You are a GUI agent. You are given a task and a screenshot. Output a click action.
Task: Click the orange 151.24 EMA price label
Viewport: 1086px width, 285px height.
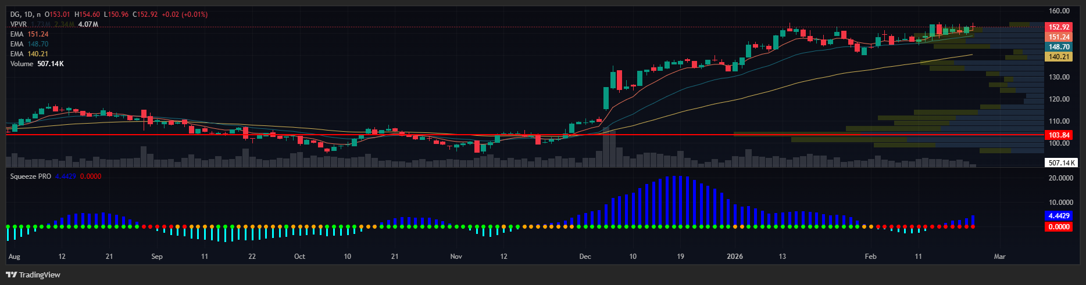[1059, 37]
